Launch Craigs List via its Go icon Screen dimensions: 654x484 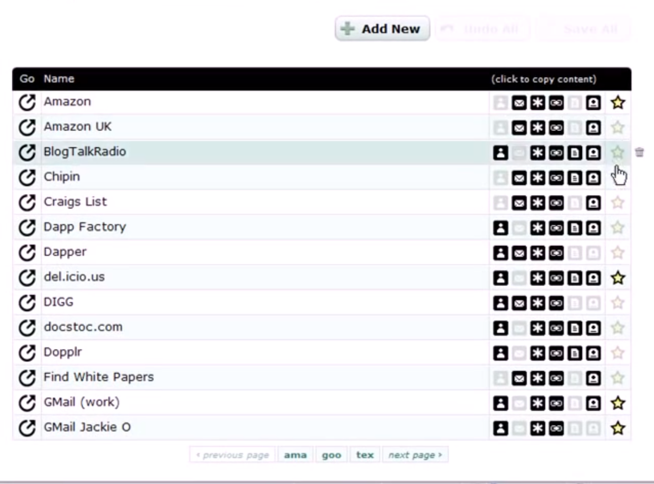tap(27, 203)
